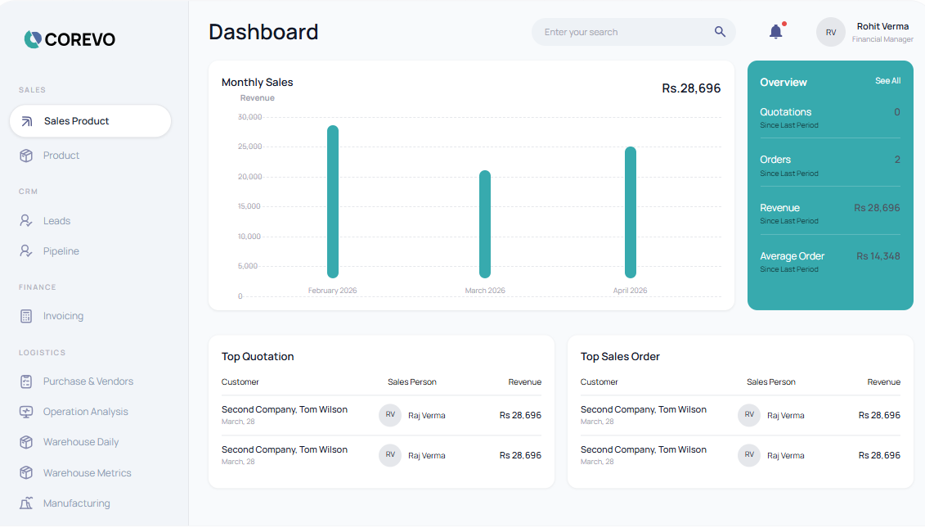Click the See All link in Overview
Screen dimensions: 925x528
click(x=888, y=81)
